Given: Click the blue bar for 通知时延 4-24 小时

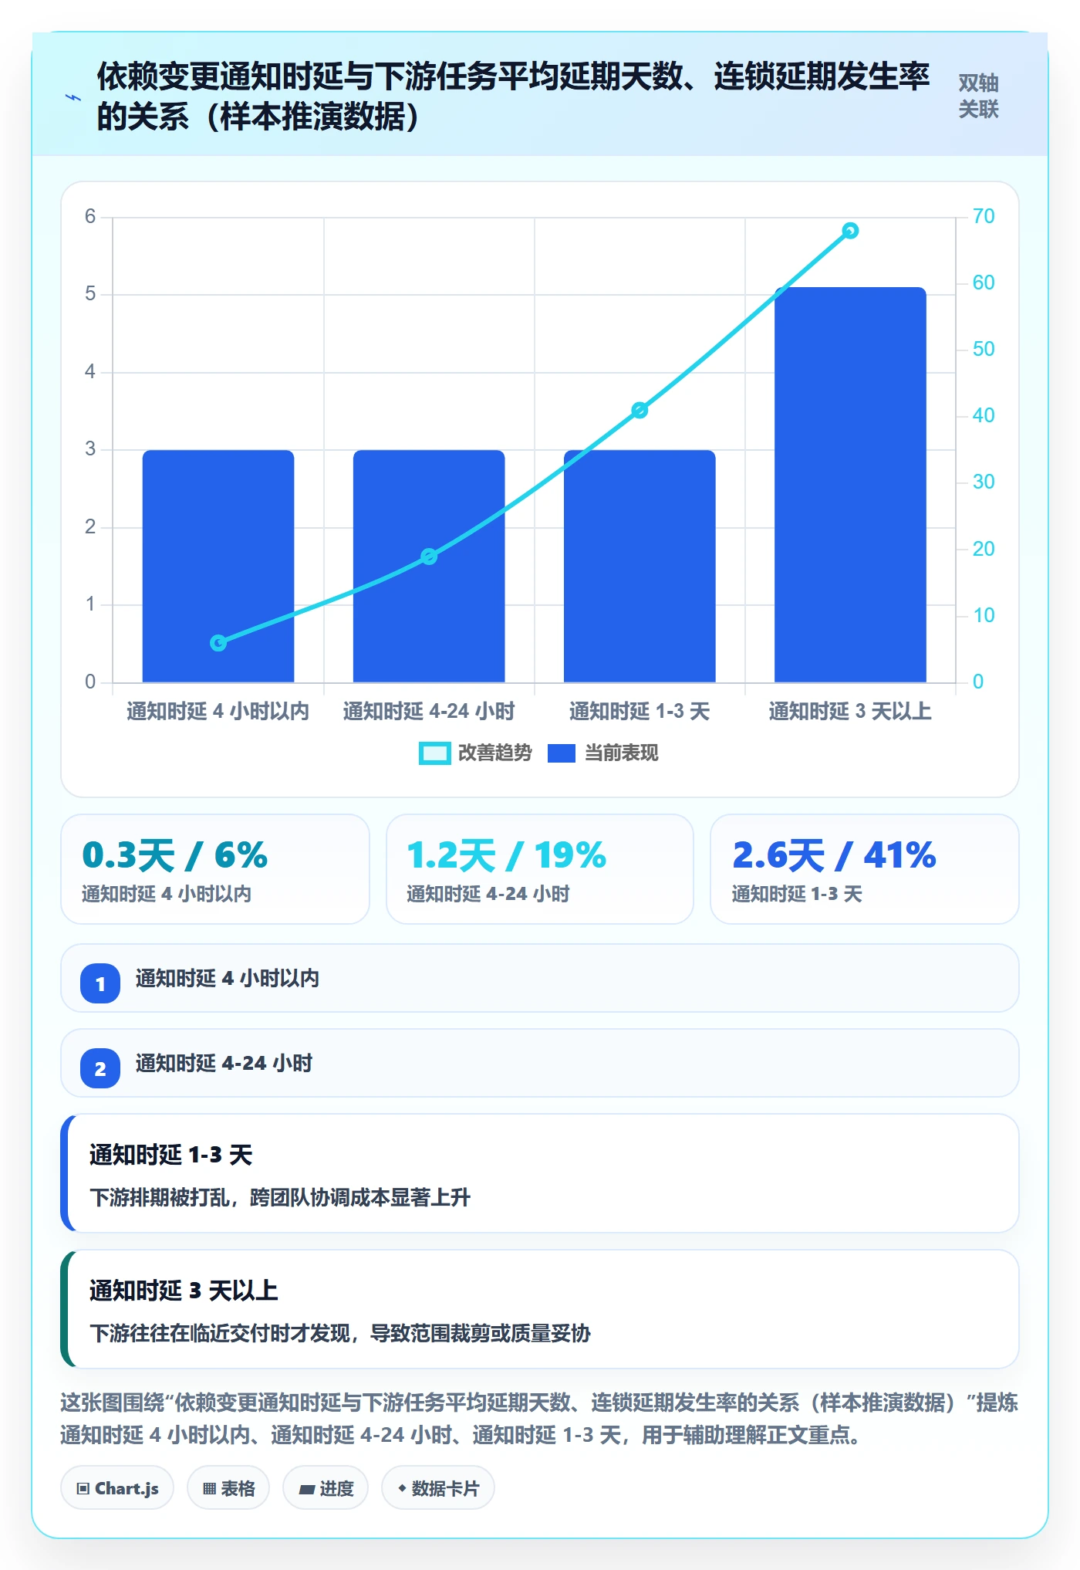Looking at the screenshot, I should tap(429, 566).
